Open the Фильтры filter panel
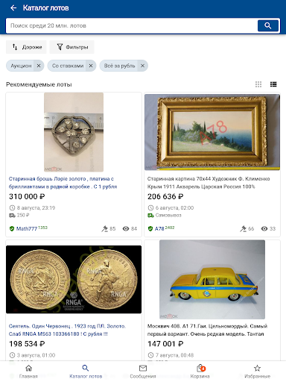286x382 pixels. pyautogui.click(x=71, y=47)
